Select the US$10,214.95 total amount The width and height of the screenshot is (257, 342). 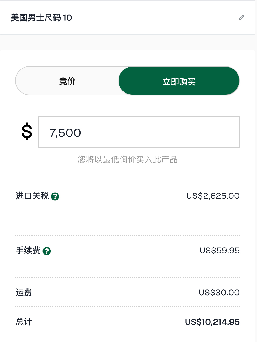[212, 322]
